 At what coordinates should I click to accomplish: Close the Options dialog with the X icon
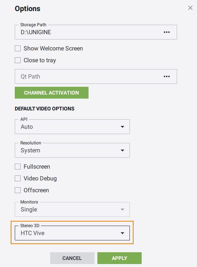point(190,8)
